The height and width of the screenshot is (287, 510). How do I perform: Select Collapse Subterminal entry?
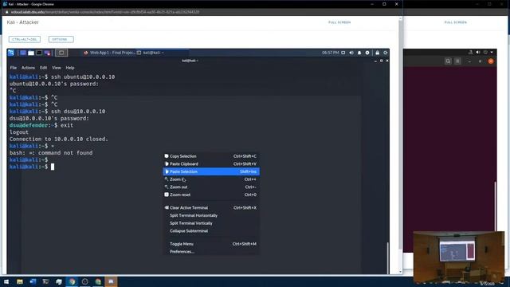tap(211, 231)
